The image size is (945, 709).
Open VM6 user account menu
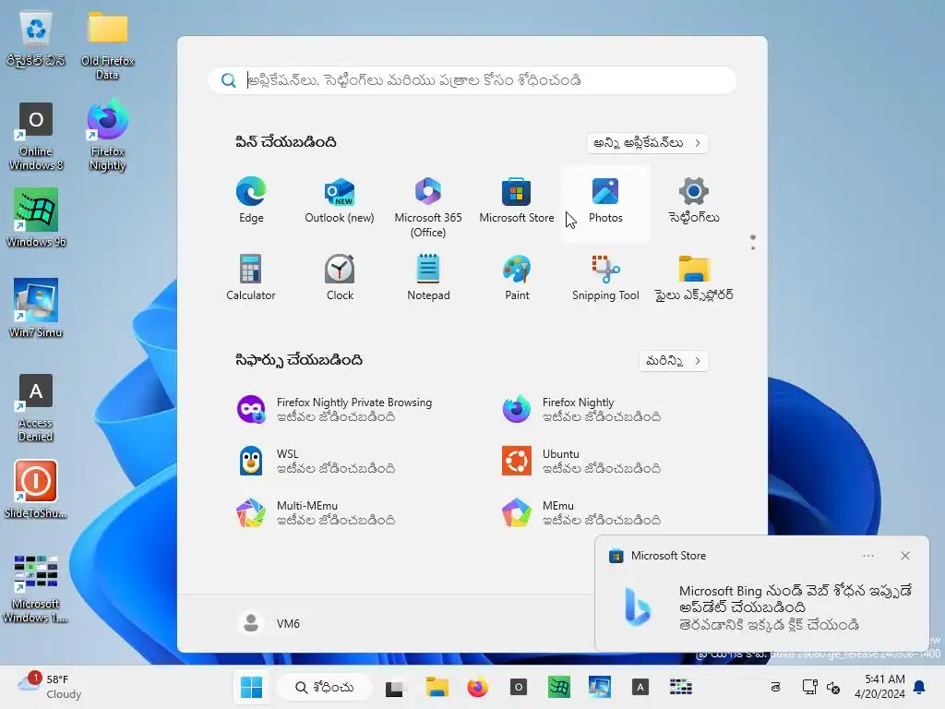[x=269, y=623]
